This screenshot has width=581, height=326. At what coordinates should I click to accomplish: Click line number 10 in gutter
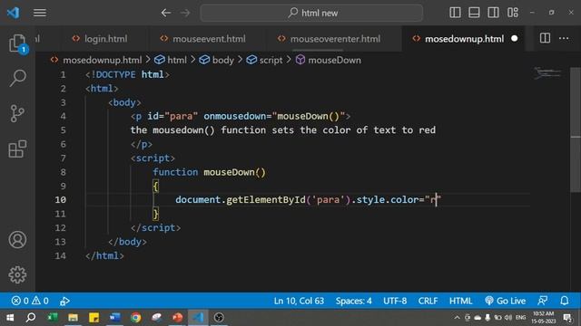[x=61, y=199]
